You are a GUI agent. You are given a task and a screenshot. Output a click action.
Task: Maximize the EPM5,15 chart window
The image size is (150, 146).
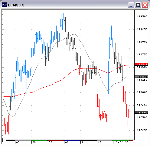click(138, 5)
